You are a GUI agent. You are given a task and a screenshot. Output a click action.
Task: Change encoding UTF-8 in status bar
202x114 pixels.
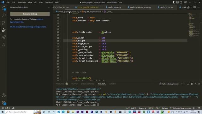pyautogui.click(x=151, y=108)
